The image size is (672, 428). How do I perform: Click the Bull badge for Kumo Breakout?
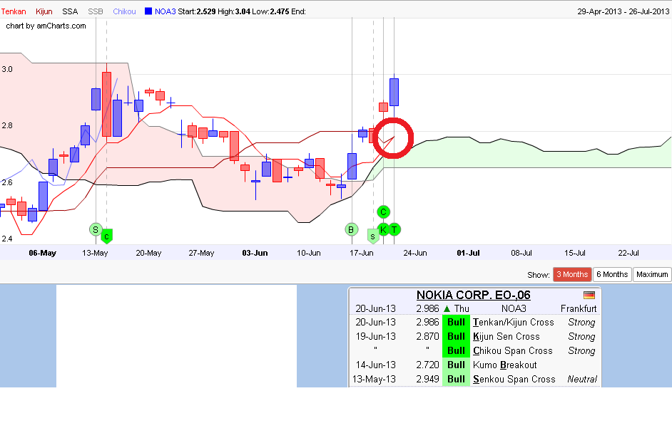pos(456,365)
